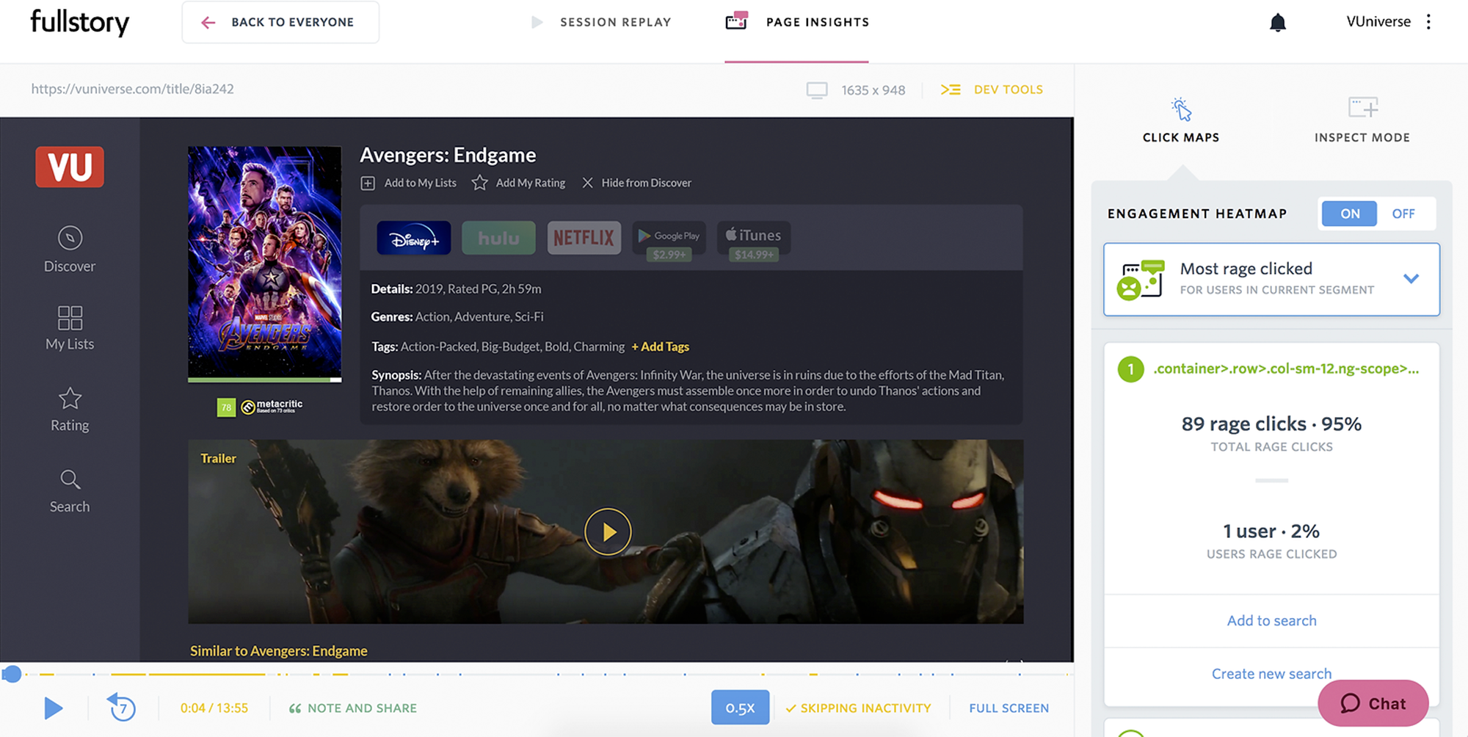Click Similar to Avengers: Endgame heading
Screen dimensions: 1468x737
coord(279,651)
